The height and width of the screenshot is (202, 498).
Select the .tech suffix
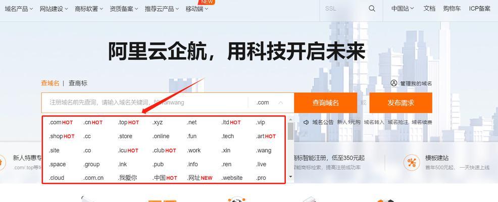coord(228,136)
